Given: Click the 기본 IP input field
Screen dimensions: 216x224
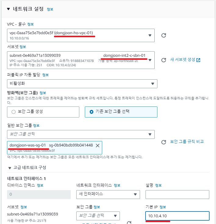Looking at the screenshot, I should point(177,216).
